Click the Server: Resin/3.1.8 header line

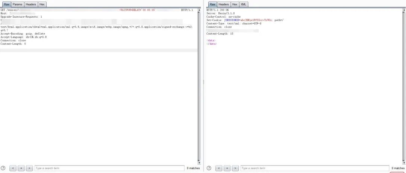(x=221, y=13)
